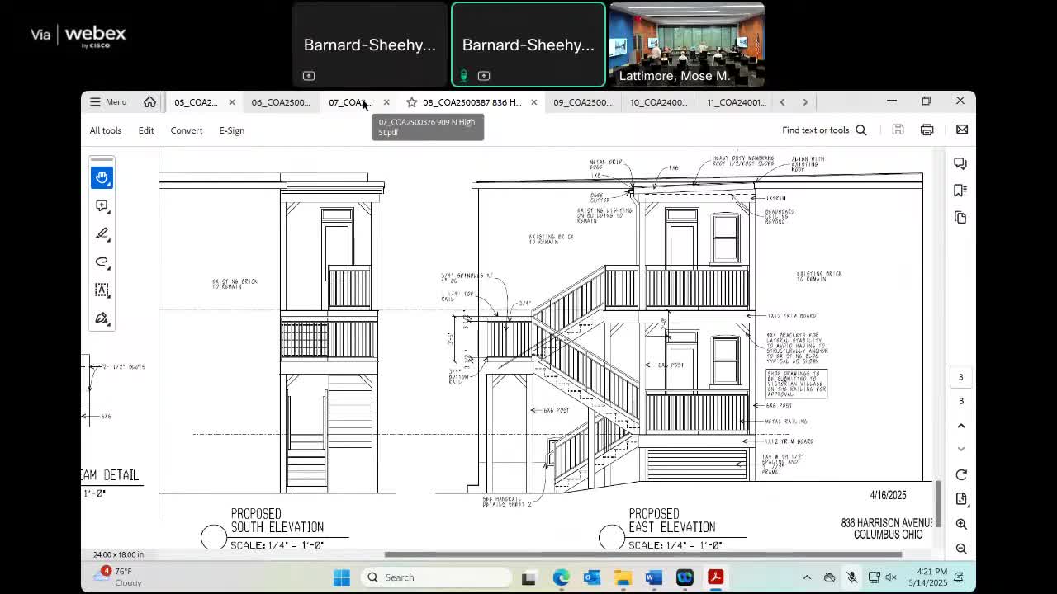1057x594 pixels.
Task: Select the Highlighter pen tool
Action: [102, 233]
